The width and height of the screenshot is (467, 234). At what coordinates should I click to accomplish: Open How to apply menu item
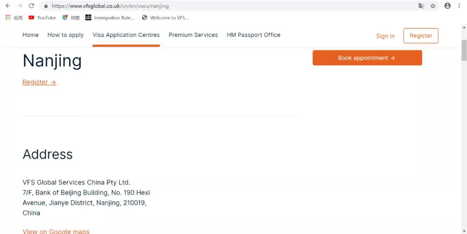(65, 35)
